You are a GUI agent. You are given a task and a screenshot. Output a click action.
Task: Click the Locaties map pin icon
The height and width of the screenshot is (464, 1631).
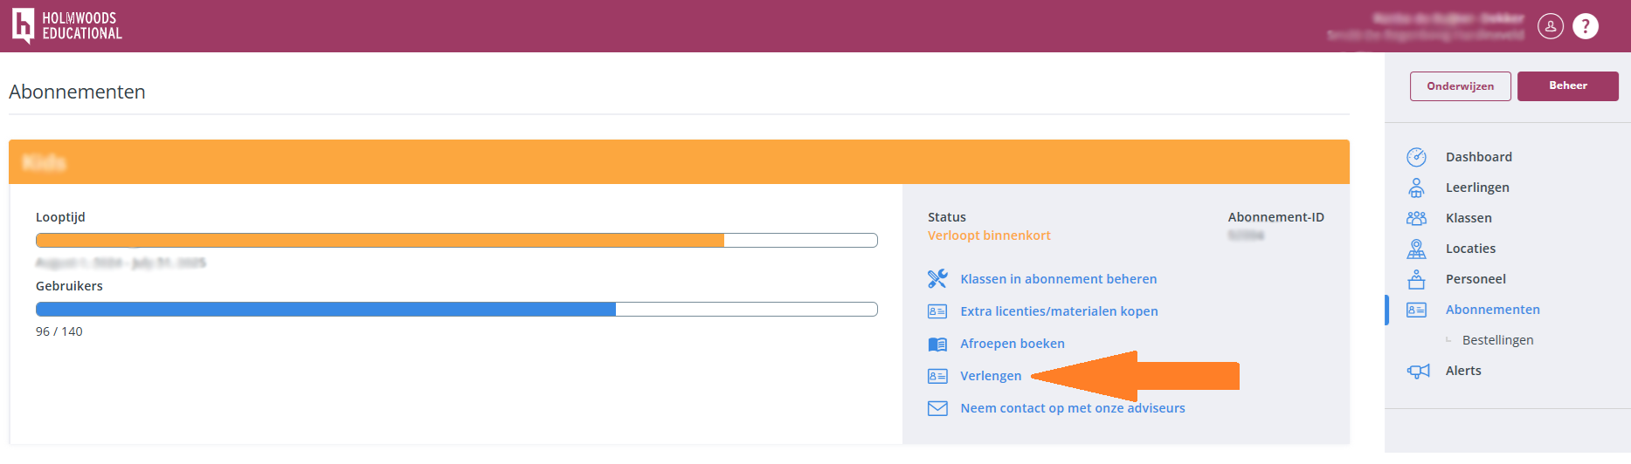(1416, 249)
